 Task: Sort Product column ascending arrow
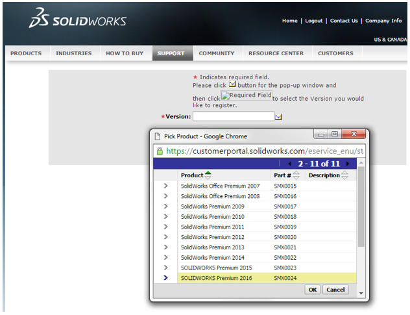click(x=208, y=173)
